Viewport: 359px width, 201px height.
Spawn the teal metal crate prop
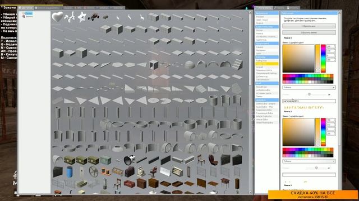pyautogui.click(x=105, y=160)
